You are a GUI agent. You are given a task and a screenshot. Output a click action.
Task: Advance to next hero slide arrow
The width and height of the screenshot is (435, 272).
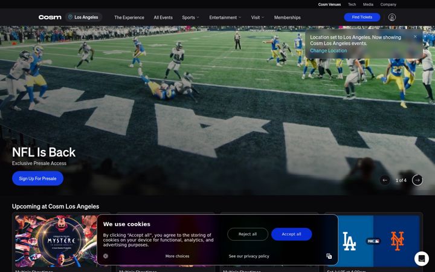[417, 180]
